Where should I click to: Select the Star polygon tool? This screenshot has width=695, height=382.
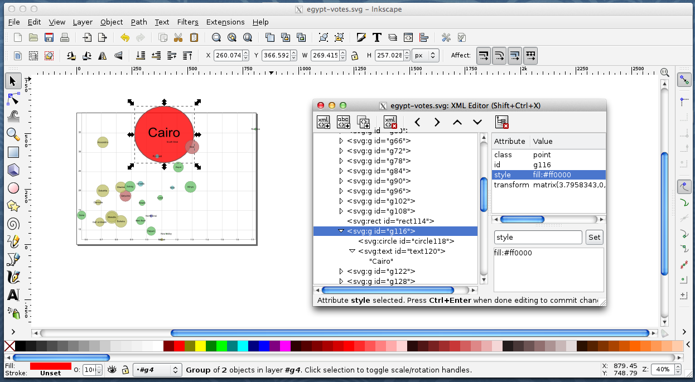pos(13,206)
